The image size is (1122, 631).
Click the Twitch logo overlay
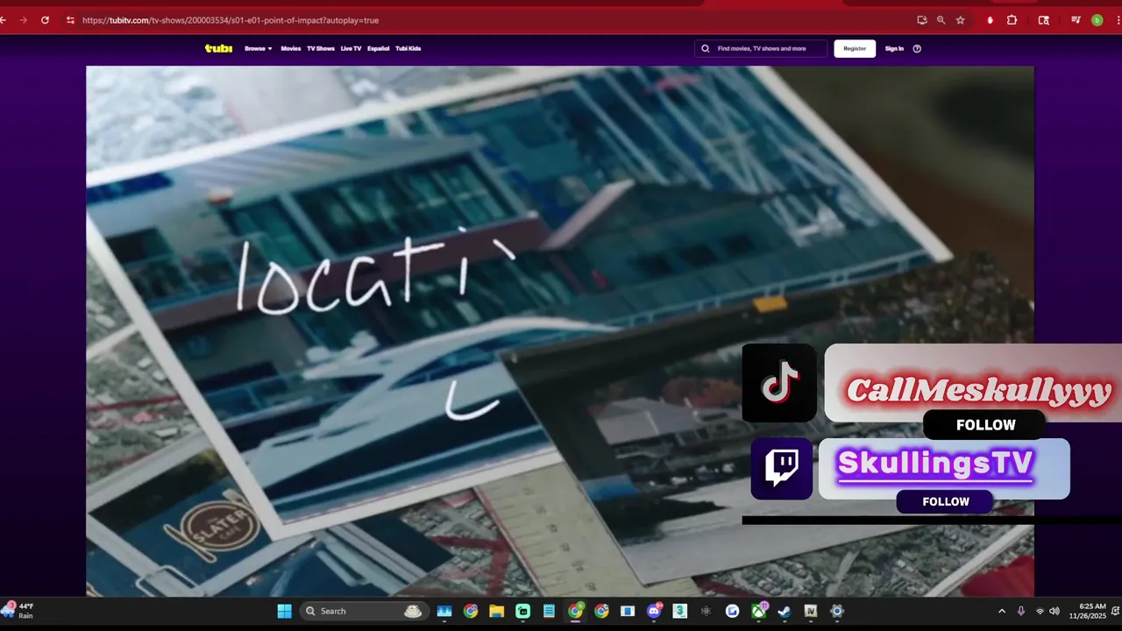point(782,469)
